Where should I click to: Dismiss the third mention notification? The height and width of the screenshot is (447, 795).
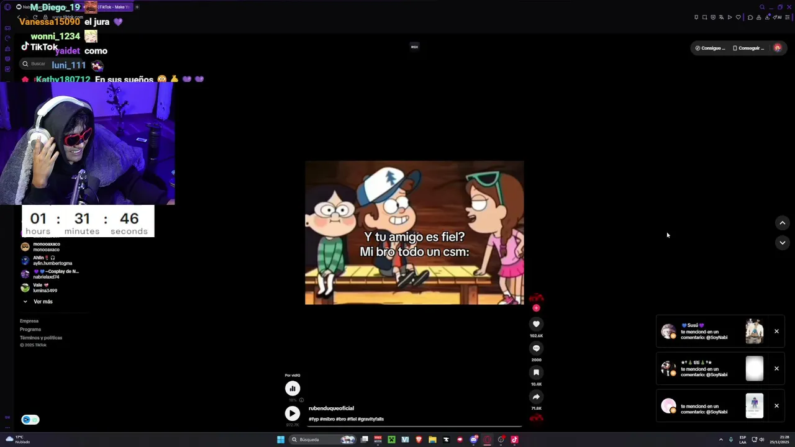pos(776,406)
